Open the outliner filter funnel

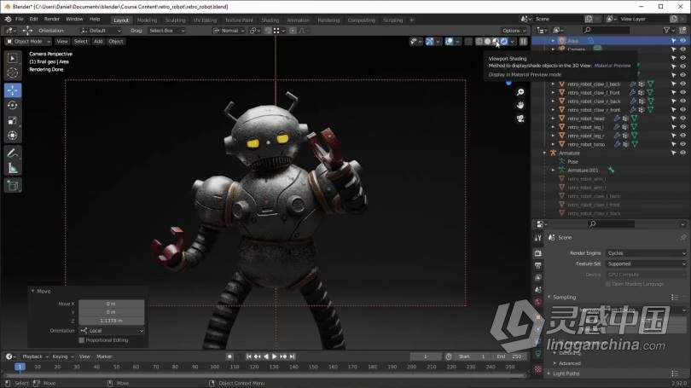(x=667, y=30)
